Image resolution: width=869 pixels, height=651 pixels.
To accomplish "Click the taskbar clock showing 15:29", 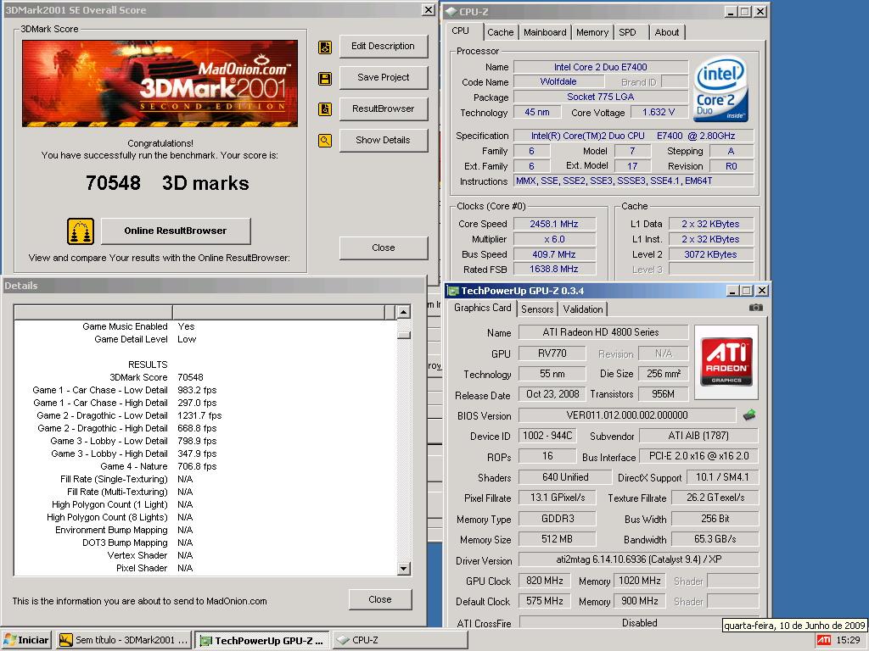I will (848, 640).
